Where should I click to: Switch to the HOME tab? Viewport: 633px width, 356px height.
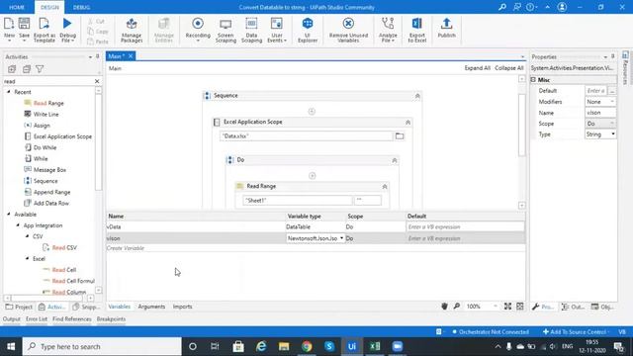(17, 7)
